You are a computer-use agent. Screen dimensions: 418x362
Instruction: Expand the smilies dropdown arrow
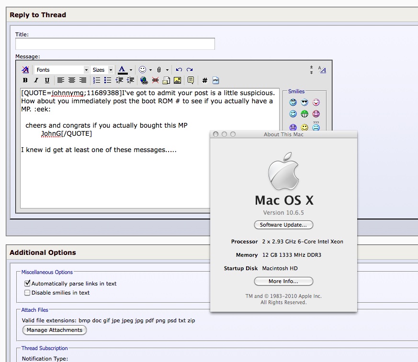pos(151,70)
